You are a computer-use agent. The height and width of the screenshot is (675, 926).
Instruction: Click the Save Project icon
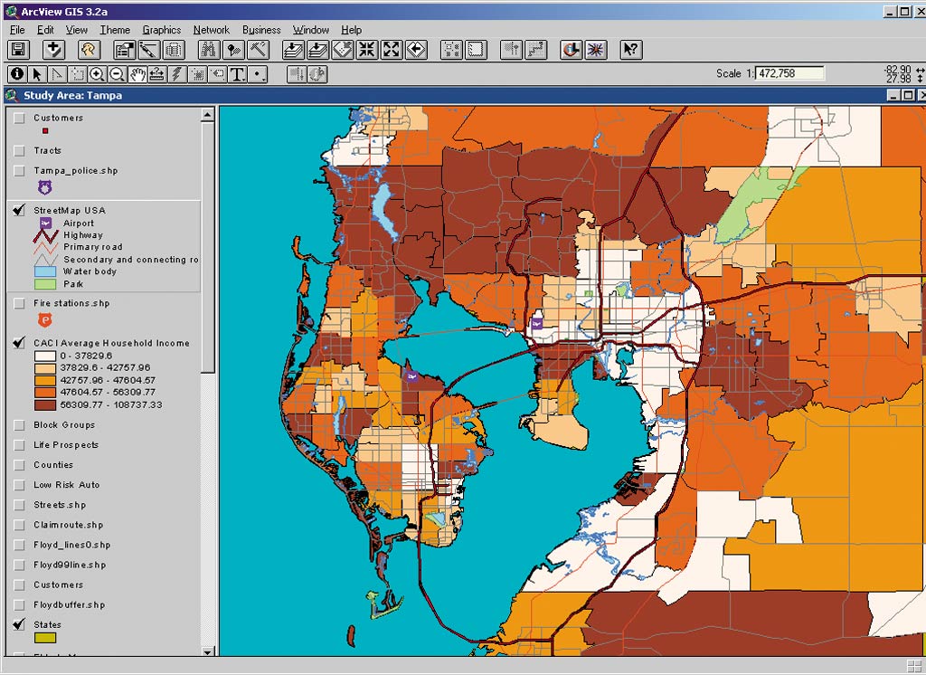click(x=19, y=50)
